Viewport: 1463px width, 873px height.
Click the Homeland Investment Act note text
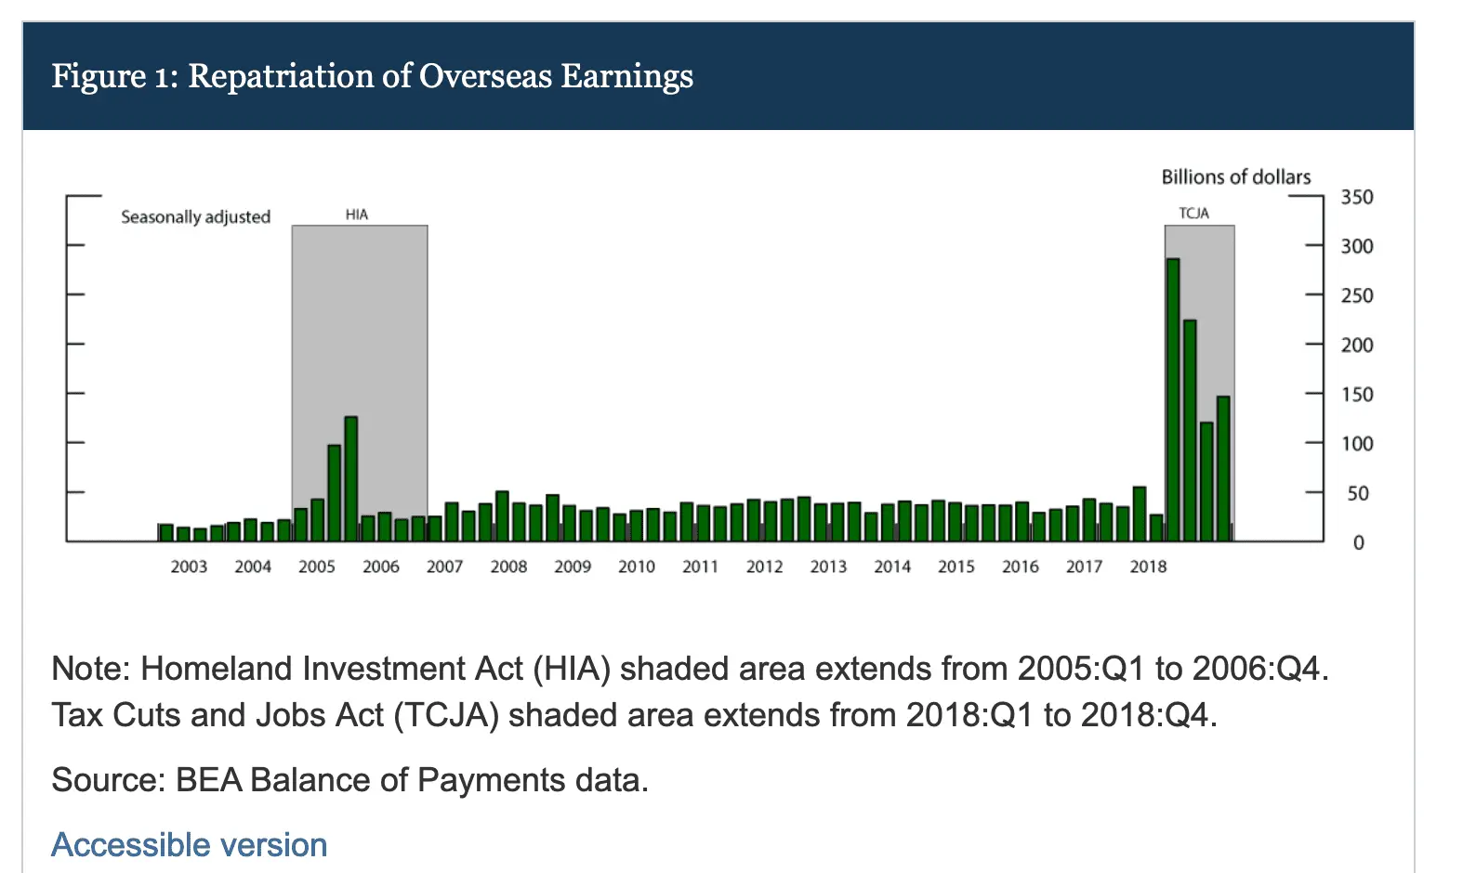[690, 669]
